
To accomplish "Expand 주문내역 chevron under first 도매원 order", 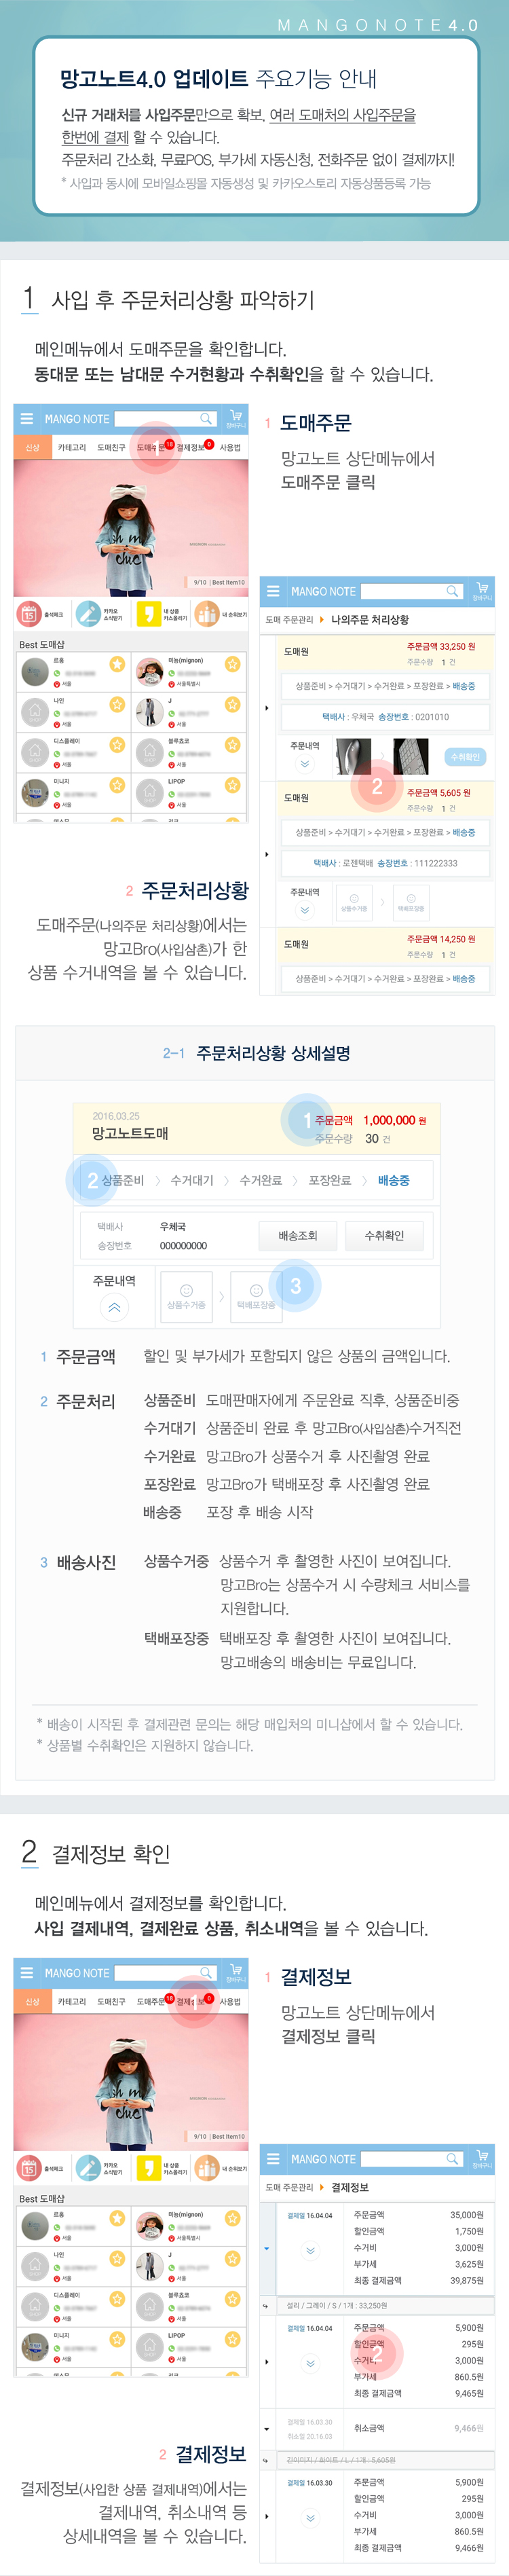I will [x=305, y=764].
